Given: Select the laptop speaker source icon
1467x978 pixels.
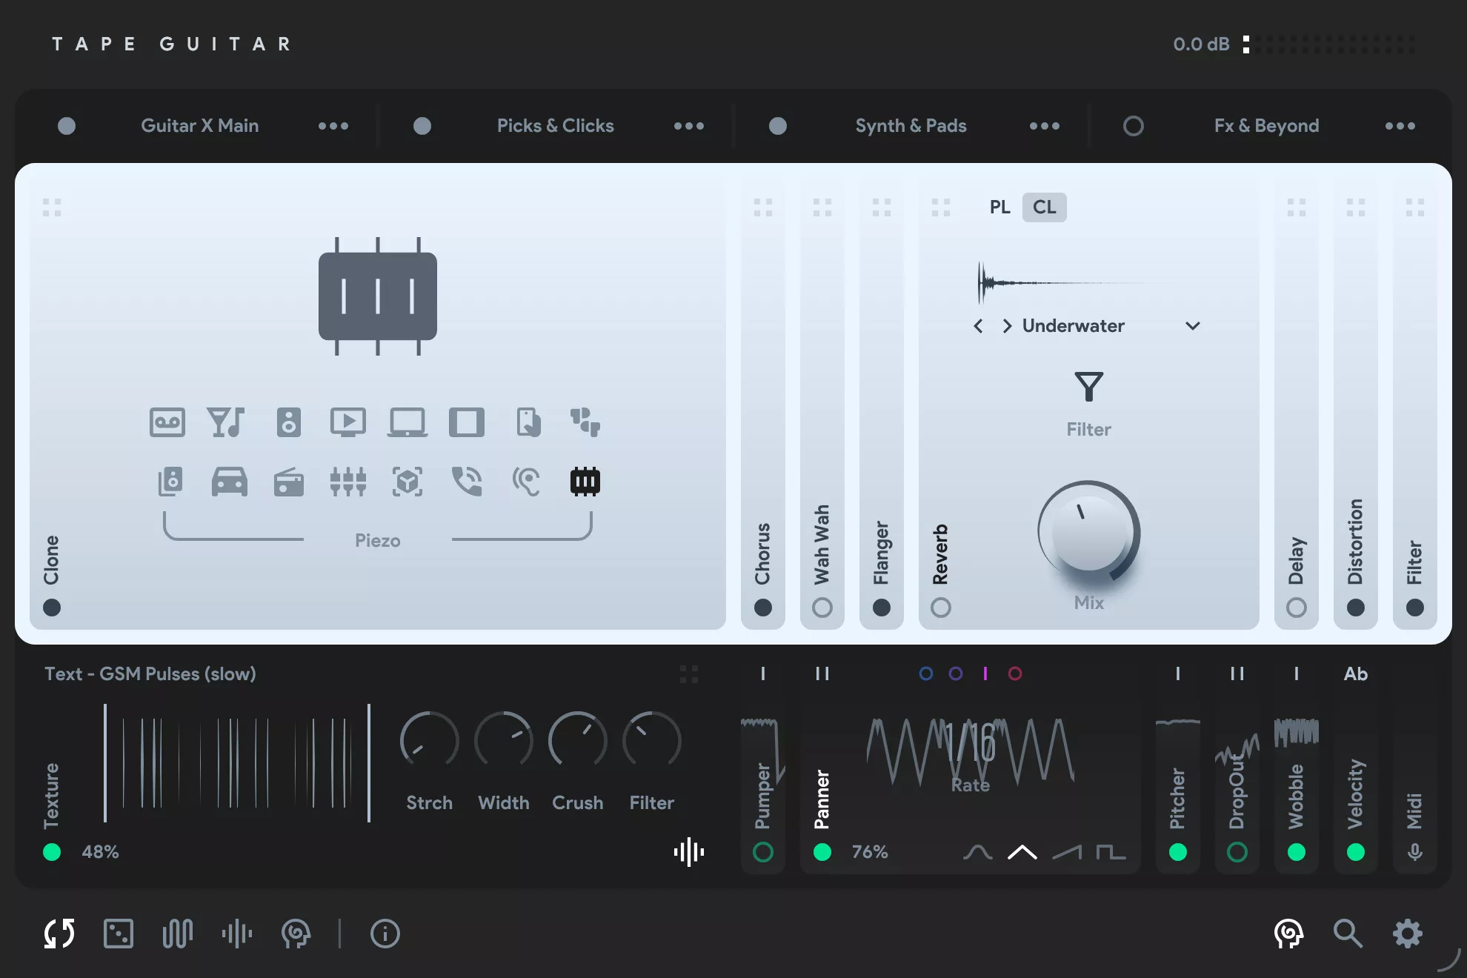Looking at the screenshot, I should 407,422.
